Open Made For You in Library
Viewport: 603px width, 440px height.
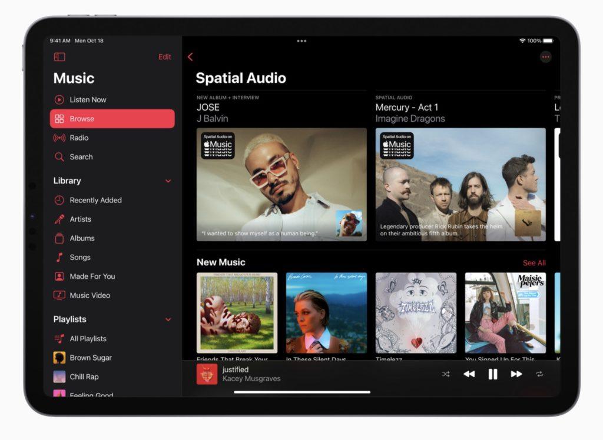point(112,276)
